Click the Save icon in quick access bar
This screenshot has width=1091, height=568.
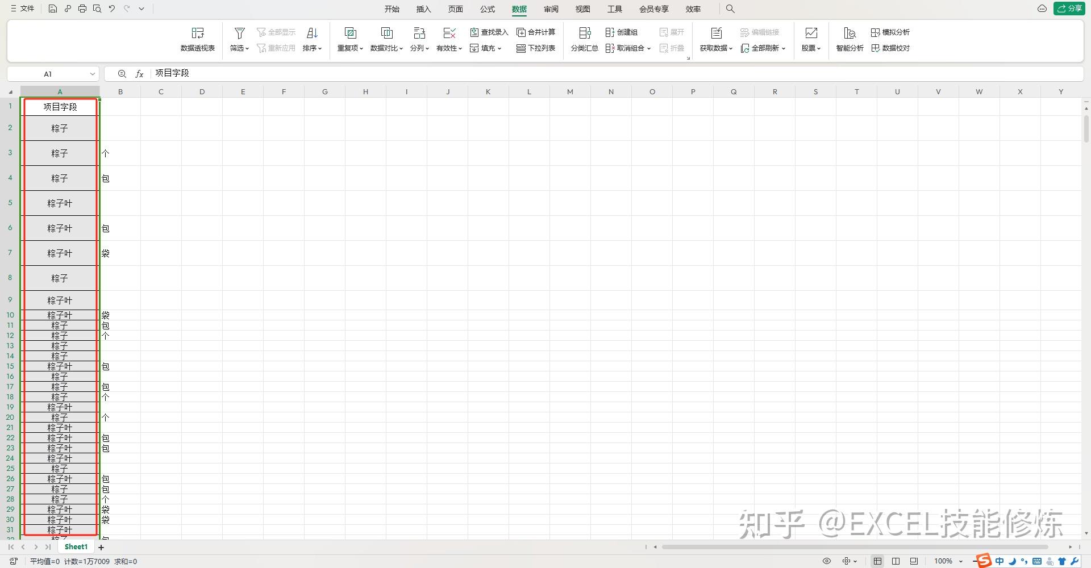point(52,9)
